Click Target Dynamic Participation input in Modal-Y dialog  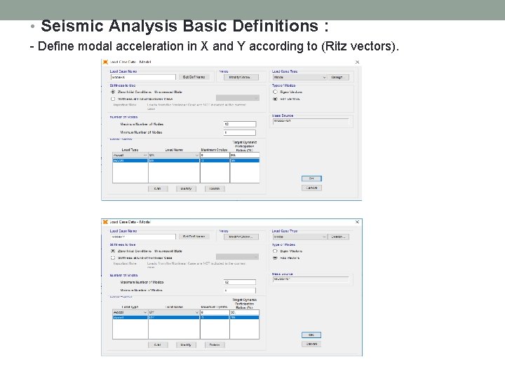245,312
